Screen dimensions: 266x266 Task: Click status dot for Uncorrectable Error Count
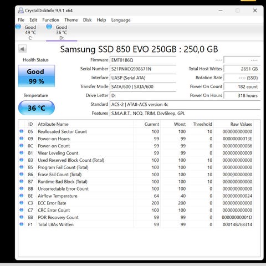pos(22,188)
